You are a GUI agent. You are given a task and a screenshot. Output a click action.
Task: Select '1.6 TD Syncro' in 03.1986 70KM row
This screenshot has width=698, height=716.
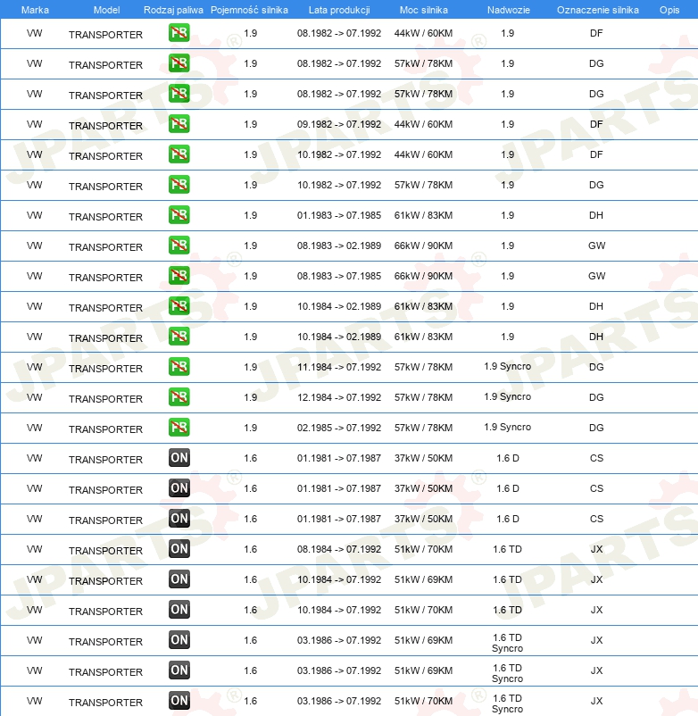click(507, 704)
